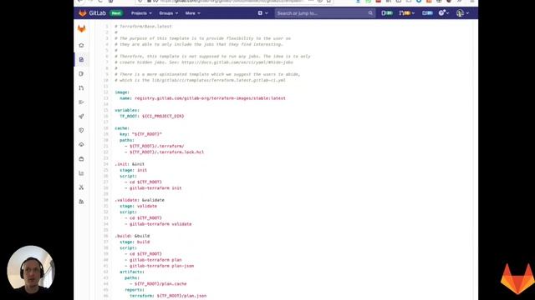Click the 'cache:' key in code

coord(122,128)
